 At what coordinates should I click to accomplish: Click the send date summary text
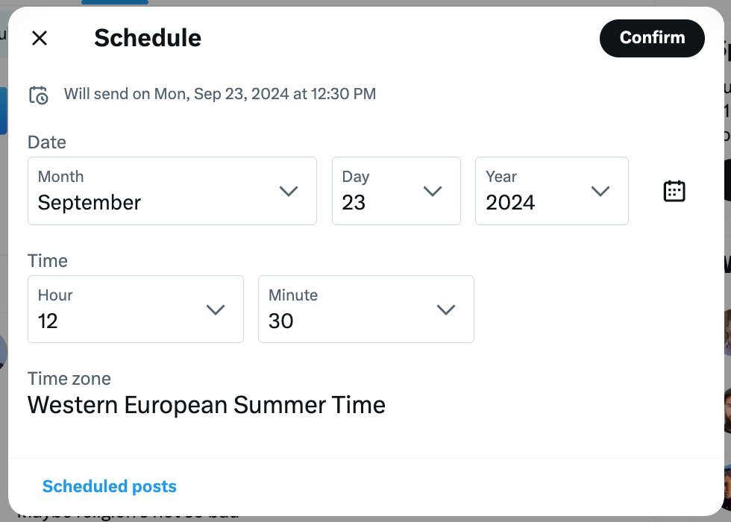219,94
